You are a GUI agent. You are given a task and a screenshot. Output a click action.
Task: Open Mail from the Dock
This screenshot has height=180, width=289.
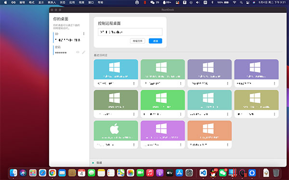tap(62, 173)
